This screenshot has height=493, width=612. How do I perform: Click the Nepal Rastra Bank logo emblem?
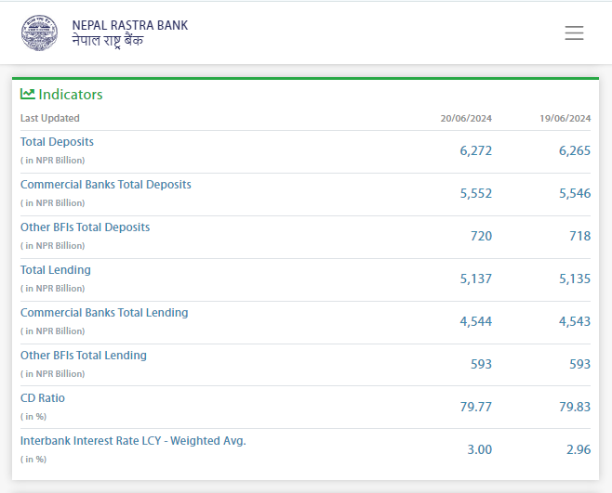point(39,32)
